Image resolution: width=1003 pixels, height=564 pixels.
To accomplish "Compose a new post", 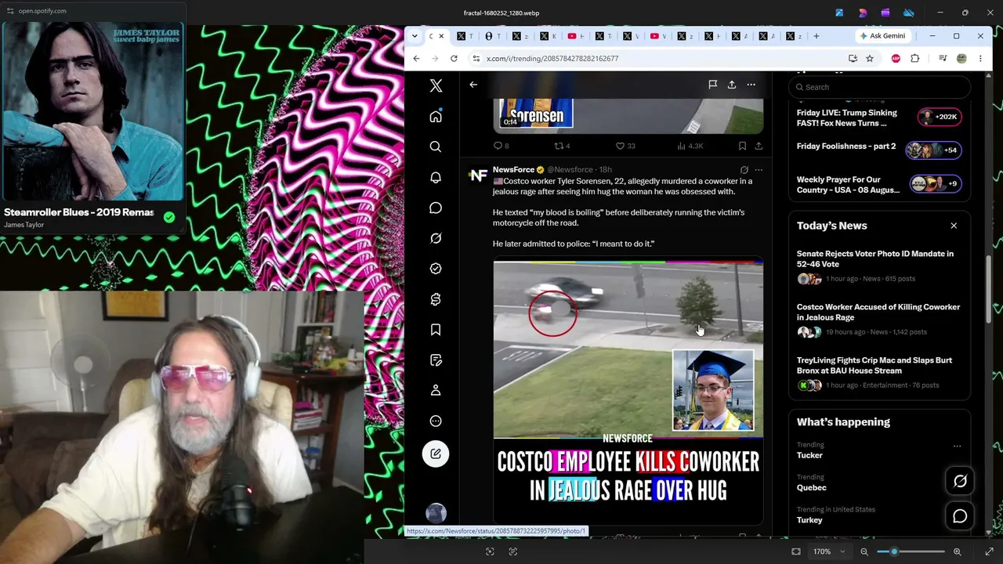I will click(x=436, y=454).
